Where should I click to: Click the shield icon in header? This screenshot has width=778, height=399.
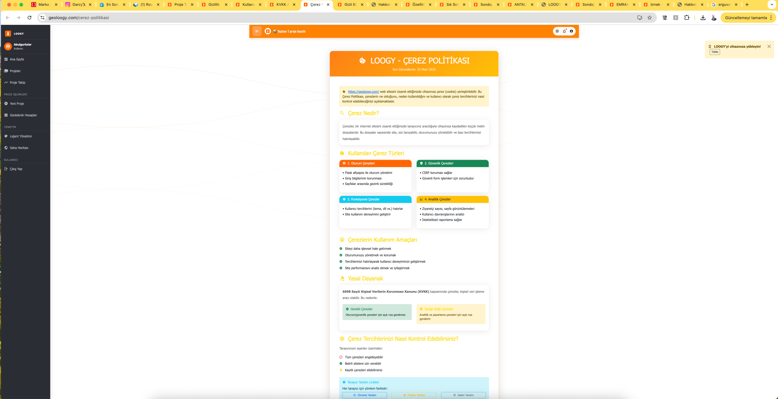(x=557, y=31)
